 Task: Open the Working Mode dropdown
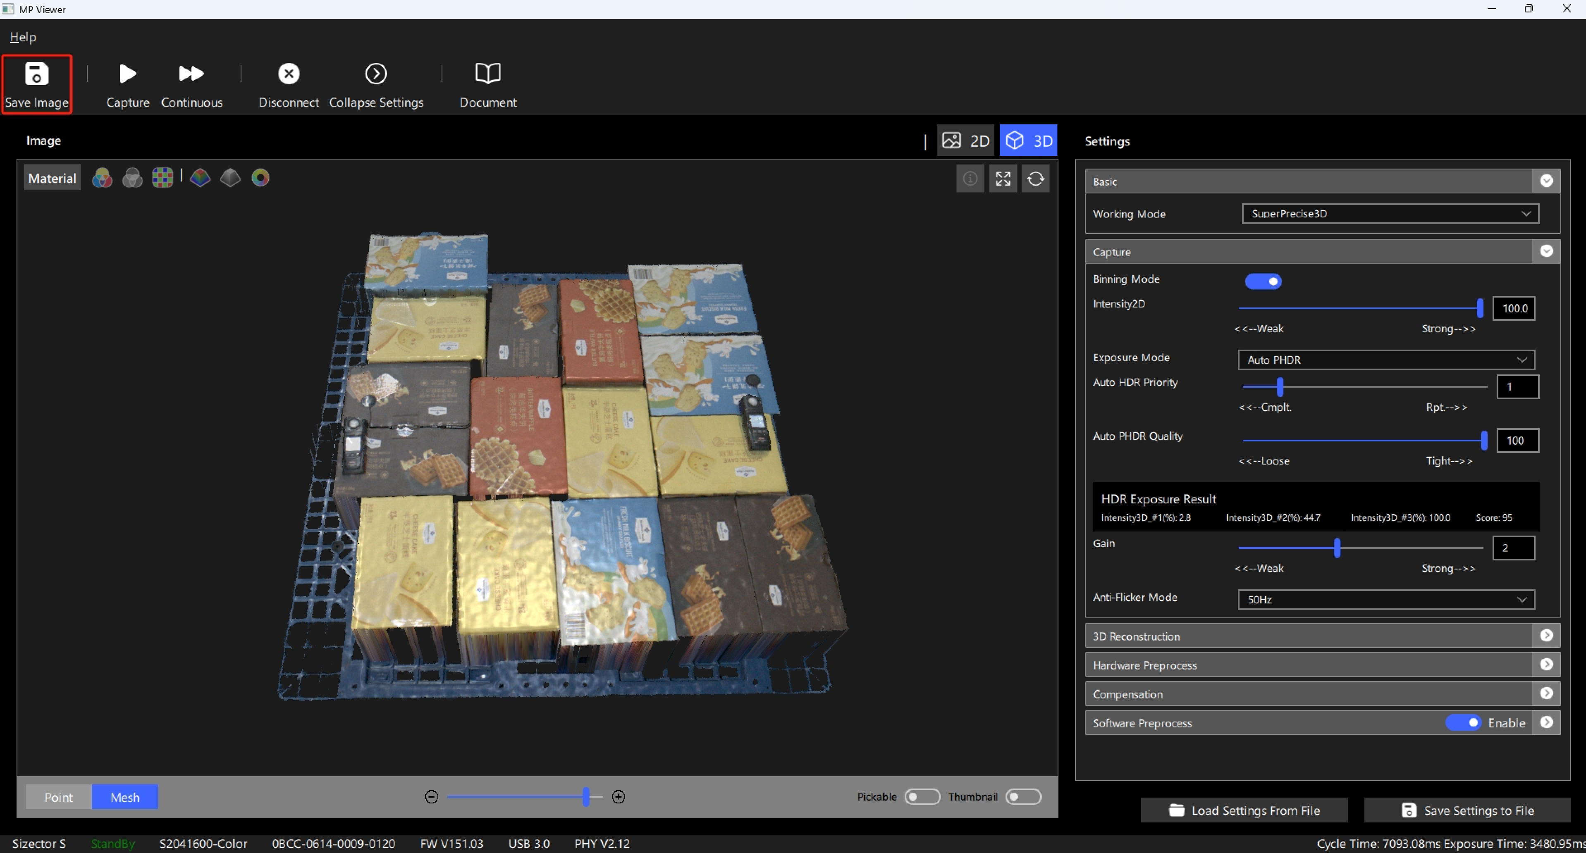tap(1390, 214)
